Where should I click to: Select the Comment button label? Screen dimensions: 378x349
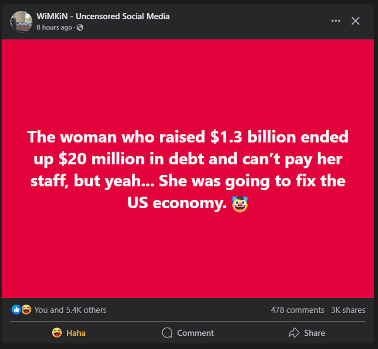(x=195, y=333)
